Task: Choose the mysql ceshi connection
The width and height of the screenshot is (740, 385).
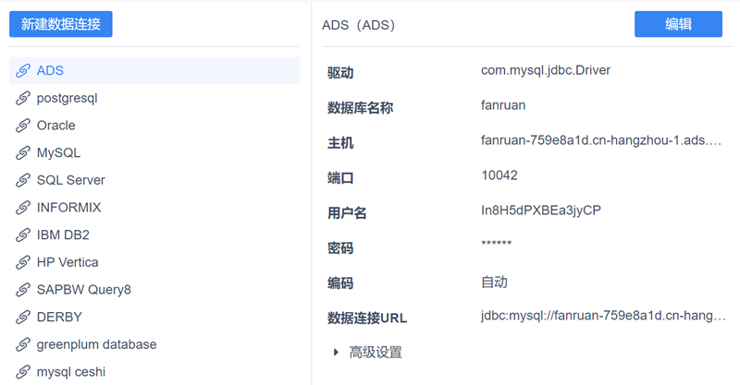Action: [73, 372]
